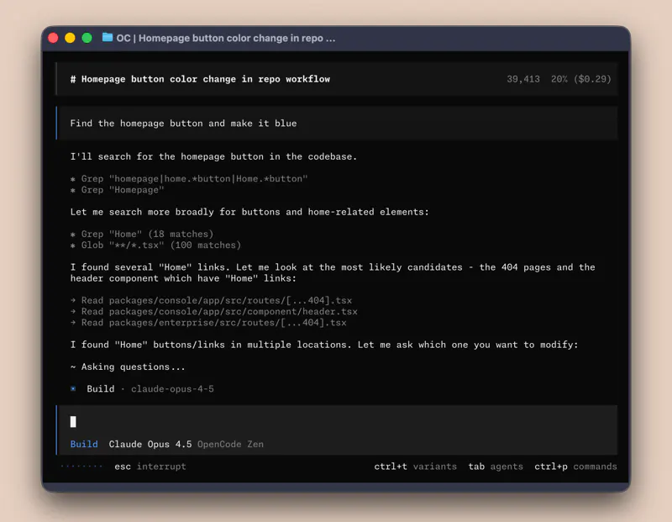Click the Claude Opus 4.5 model name

pyautogui.click(x=150, y=444)
